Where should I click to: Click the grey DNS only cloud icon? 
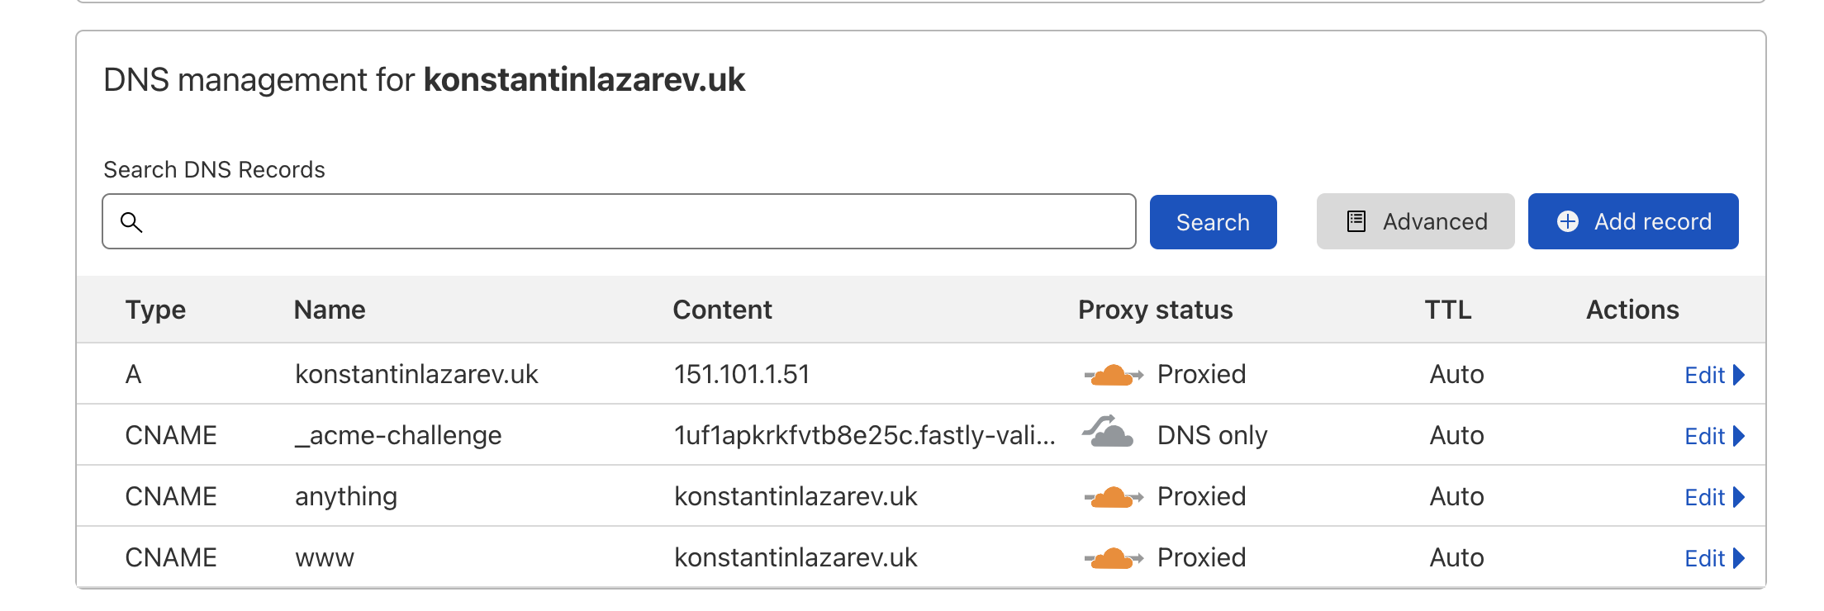tap(1110, 432)
